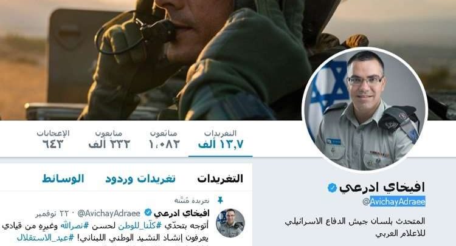Viewport: 456px width, 246px height.
Task: Switch to التغريدات timeline tab
Action: (x=220, y=179)
